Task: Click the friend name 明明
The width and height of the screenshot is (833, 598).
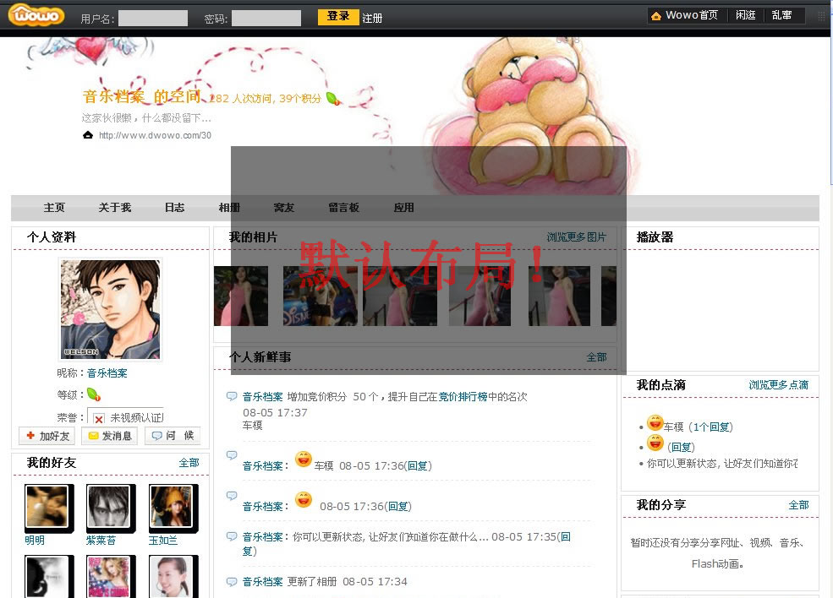Action: point(35,541)
